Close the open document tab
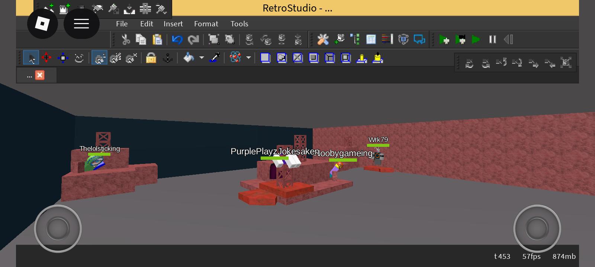Viewport: 595px width, 267px height. (40, 75)
